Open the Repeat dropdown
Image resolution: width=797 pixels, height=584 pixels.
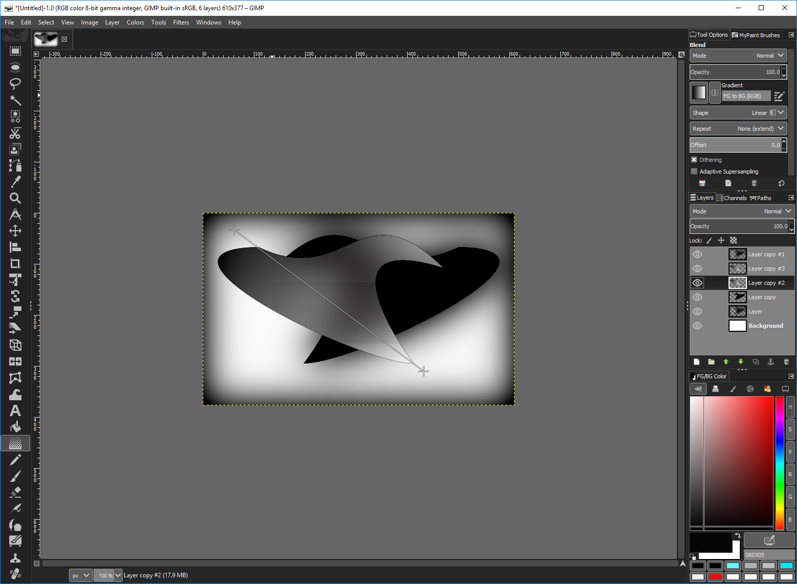click(x=738, y=129)
